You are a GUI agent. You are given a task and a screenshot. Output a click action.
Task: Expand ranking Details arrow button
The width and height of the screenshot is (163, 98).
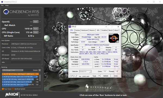click(40, 70)
